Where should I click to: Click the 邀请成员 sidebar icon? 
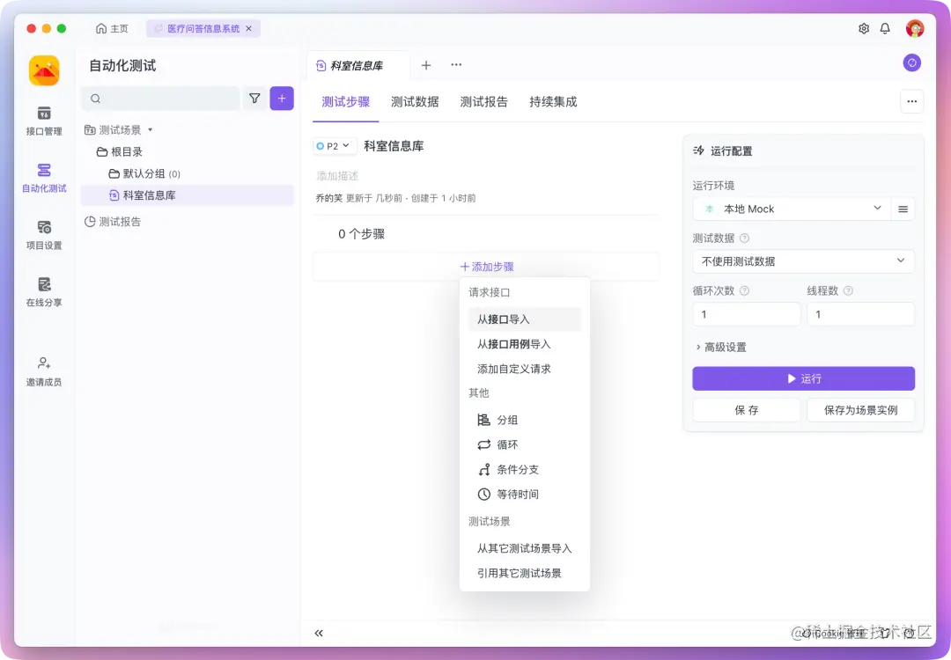pyautogui.click(x=43, y=370)
